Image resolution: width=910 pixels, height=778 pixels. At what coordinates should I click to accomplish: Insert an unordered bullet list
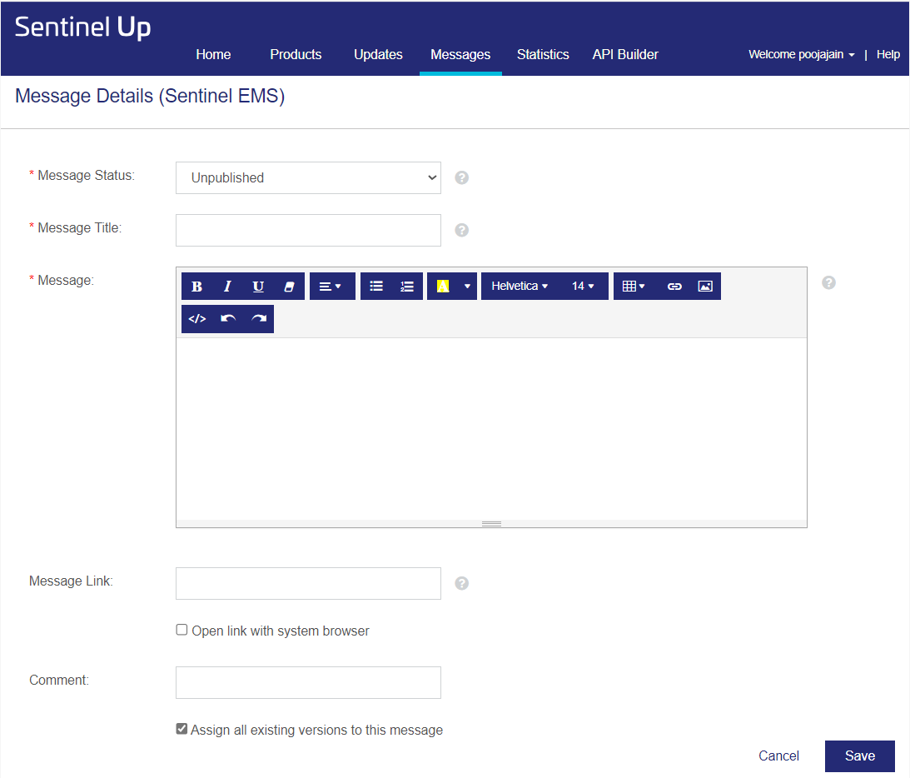(x=376, y=287)
